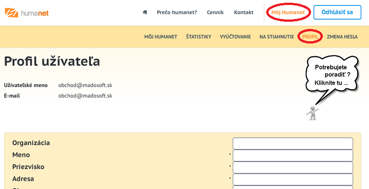The height and width of the screenshot is (189, 369).
Task: Select the PROFIL tab
Action: click(310, 37)
